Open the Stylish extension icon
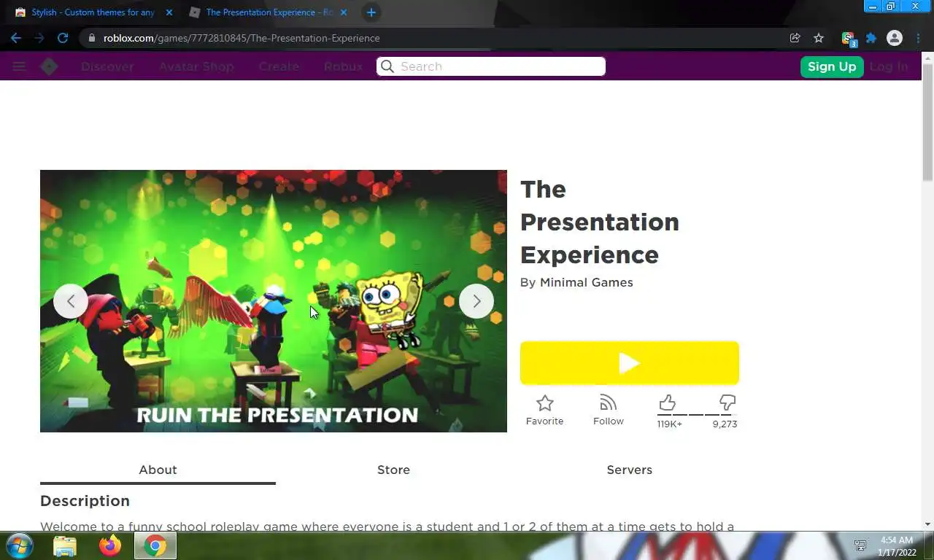Screen dimensions: 934x560 pos(848,39)
